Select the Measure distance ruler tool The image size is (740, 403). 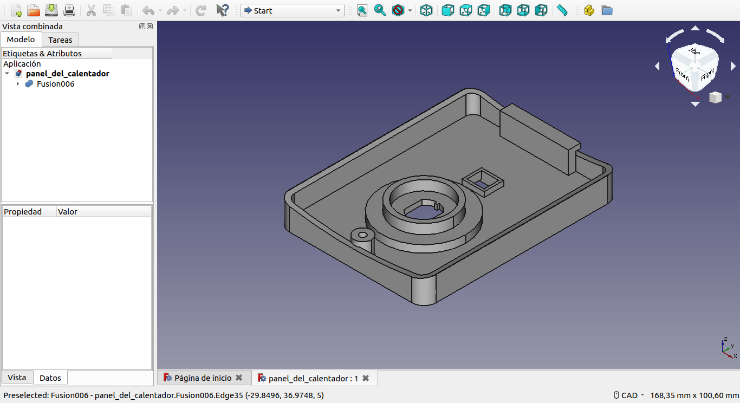(562, 10)
